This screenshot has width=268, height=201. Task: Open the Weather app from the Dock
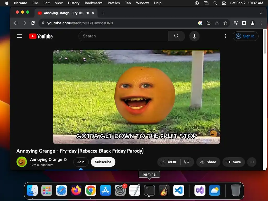coord(215,190)
